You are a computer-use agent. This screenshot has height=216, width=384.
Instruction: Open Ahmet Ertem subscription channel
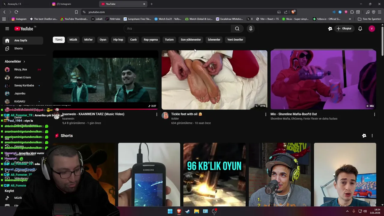(23, 77)
